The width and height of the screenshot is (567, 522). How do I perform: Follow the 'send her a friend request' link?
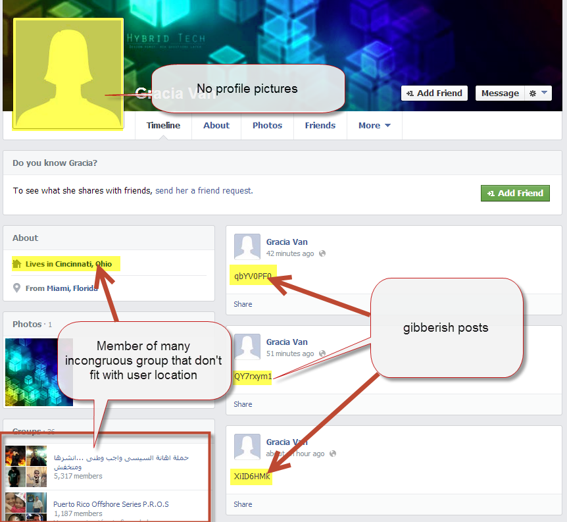[x=204, y=191]
